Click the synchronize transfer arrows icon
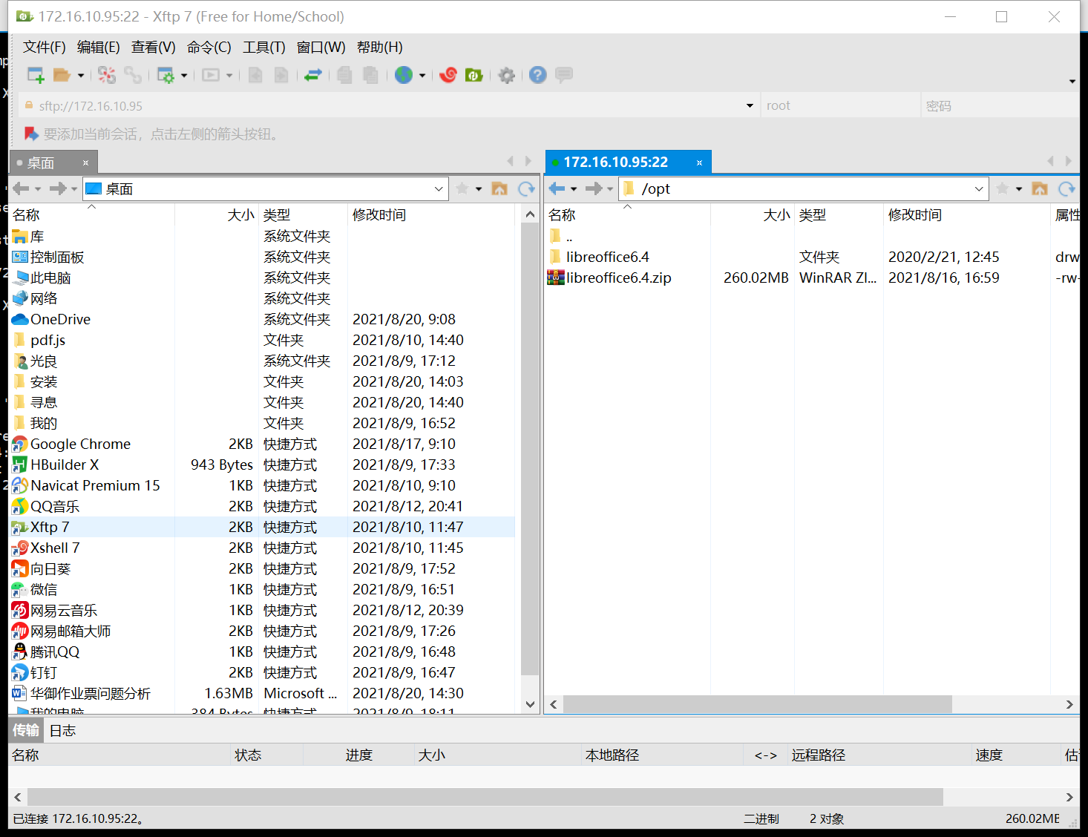The image size is (1088, 837). click(313, 75)
